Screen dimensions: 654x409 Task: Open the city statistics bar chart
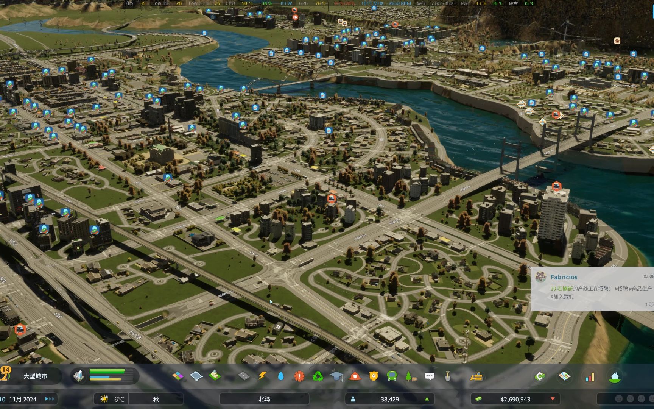click(x=590, y=376)
